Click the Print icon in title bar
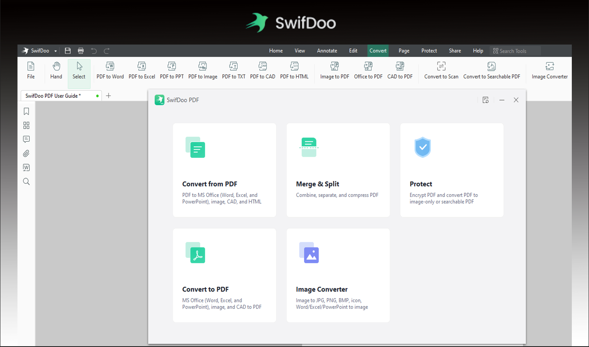The image size is (589, 347). coord(81,51)
